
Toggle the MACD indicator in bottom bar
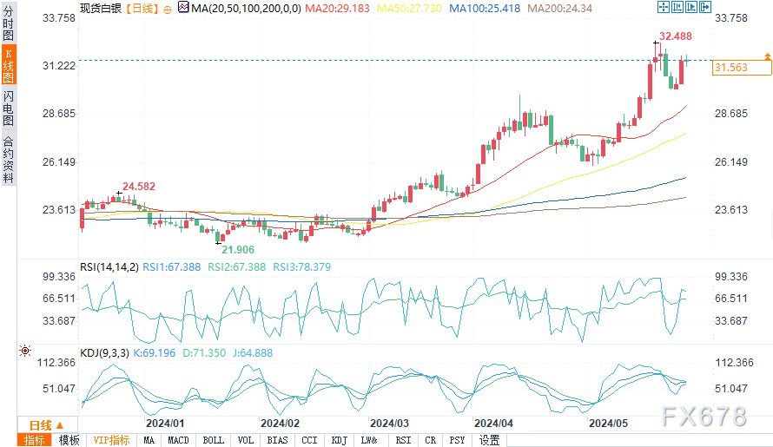click(x=178, y=440)
